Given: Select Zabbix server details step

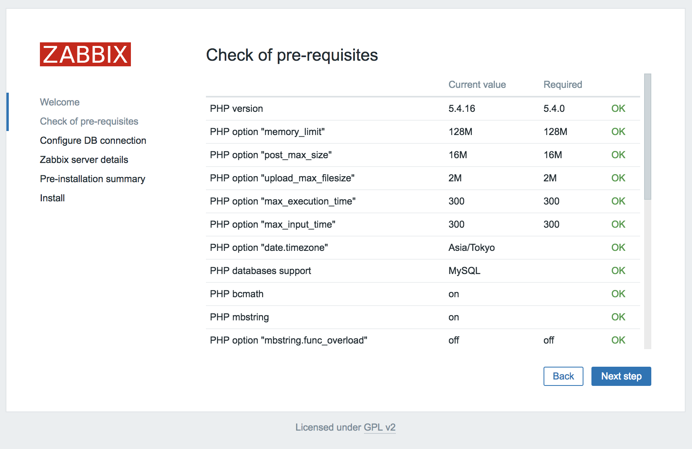Looking at the screenshot, I should pos(84,160).
